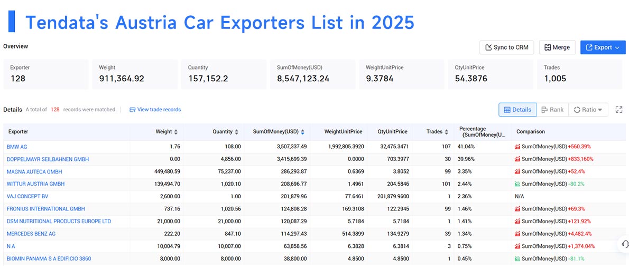Click comparison chart icon in DOPPELMAYR row
This screenshot has height=269, width=629.
coord(517,159)
